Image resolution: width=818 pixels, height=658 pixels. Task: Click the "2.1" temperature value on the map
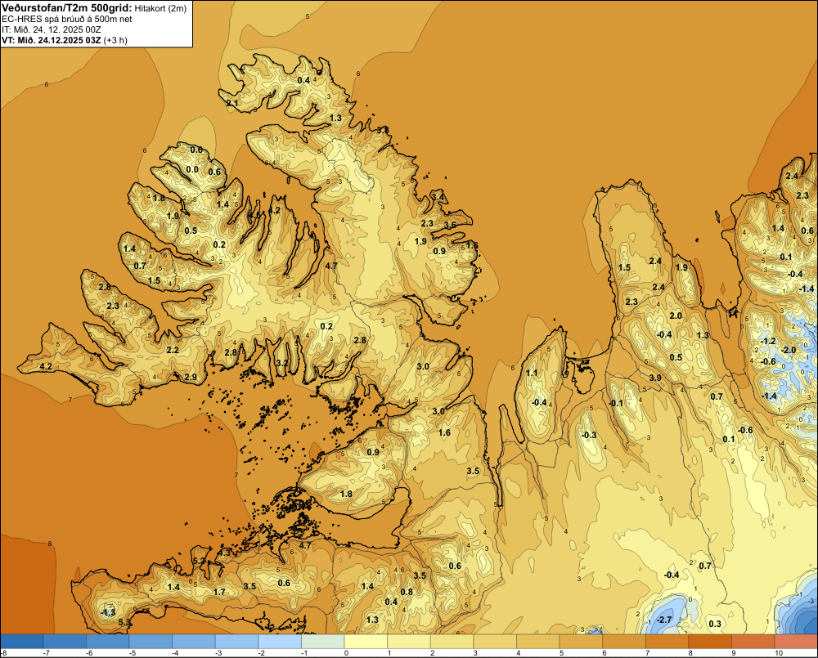(x=232, y=103)
